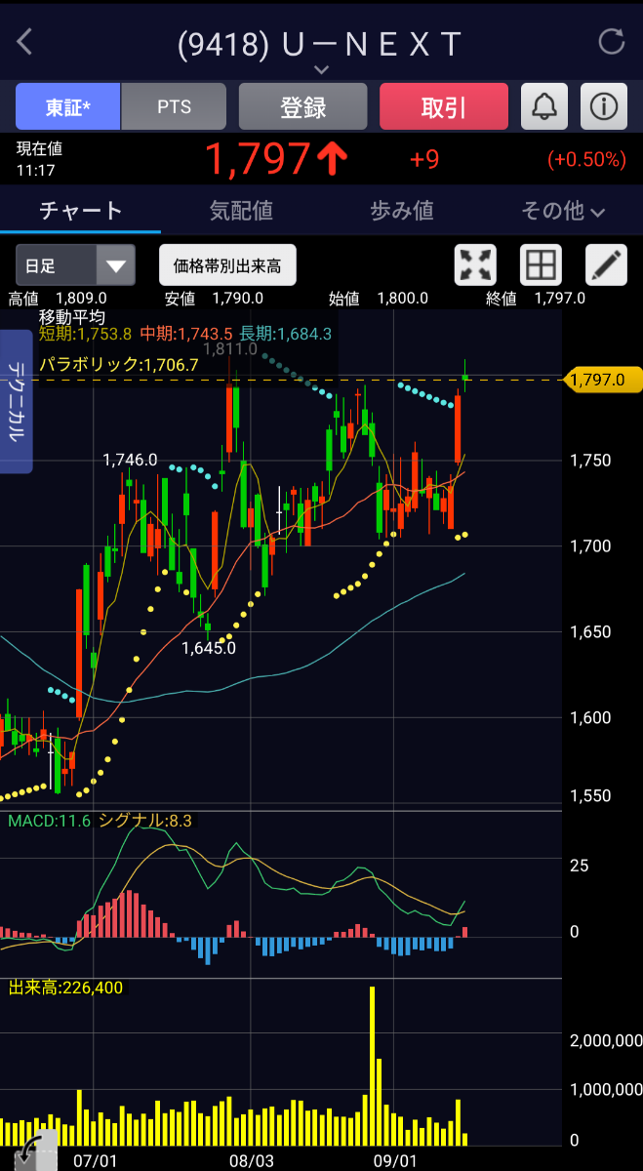Viewport: 643px width, 1171px height.
Task: Tap the 長期:1,684.3 moving average label
Action: (286, 334)
